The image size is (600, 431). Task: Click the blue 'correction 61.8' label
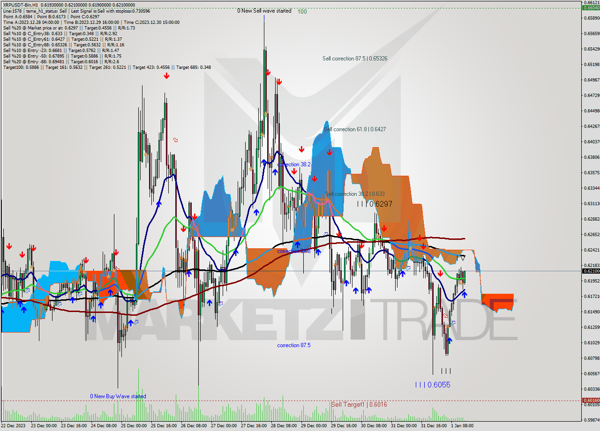pos(294,251)
